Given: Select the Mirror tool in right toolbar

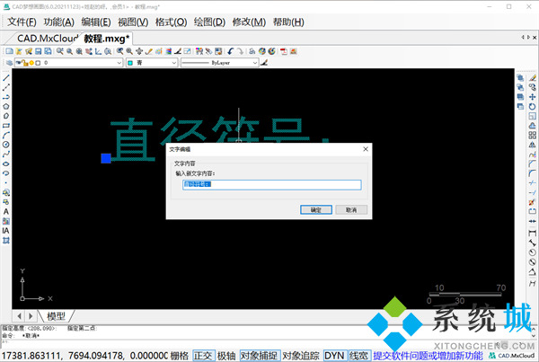Looking at the screenshot, I should tap(532, 145).
